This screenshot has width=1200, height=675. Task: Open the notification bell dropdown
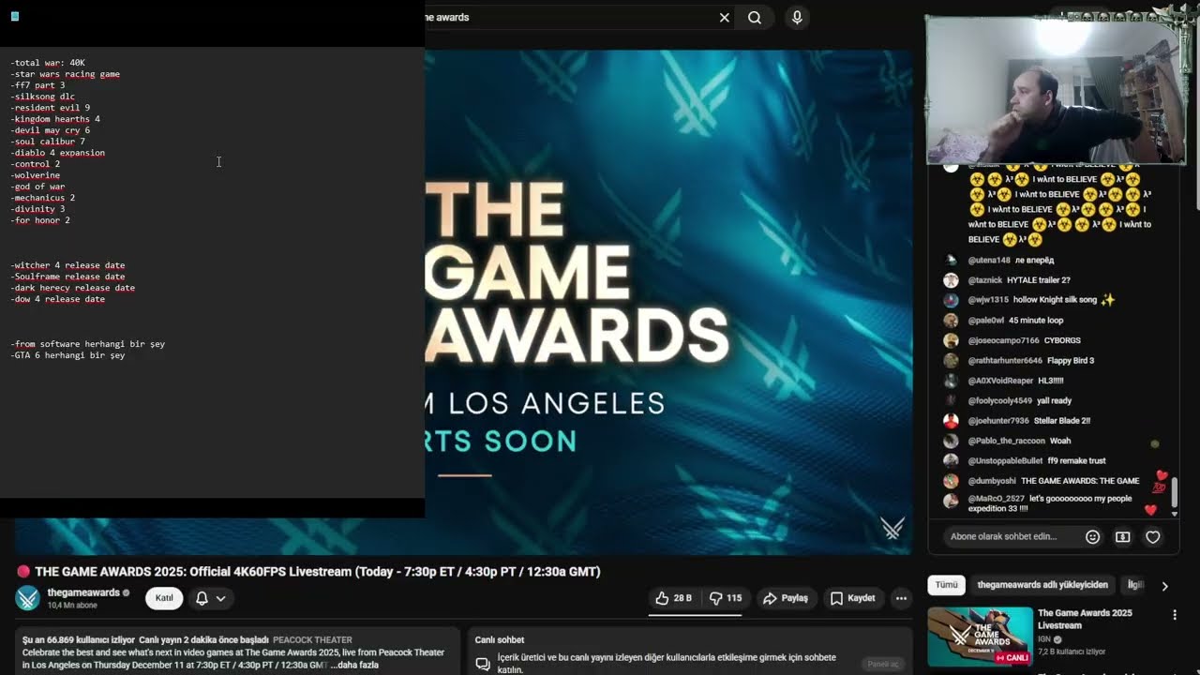tap(211, 598)
